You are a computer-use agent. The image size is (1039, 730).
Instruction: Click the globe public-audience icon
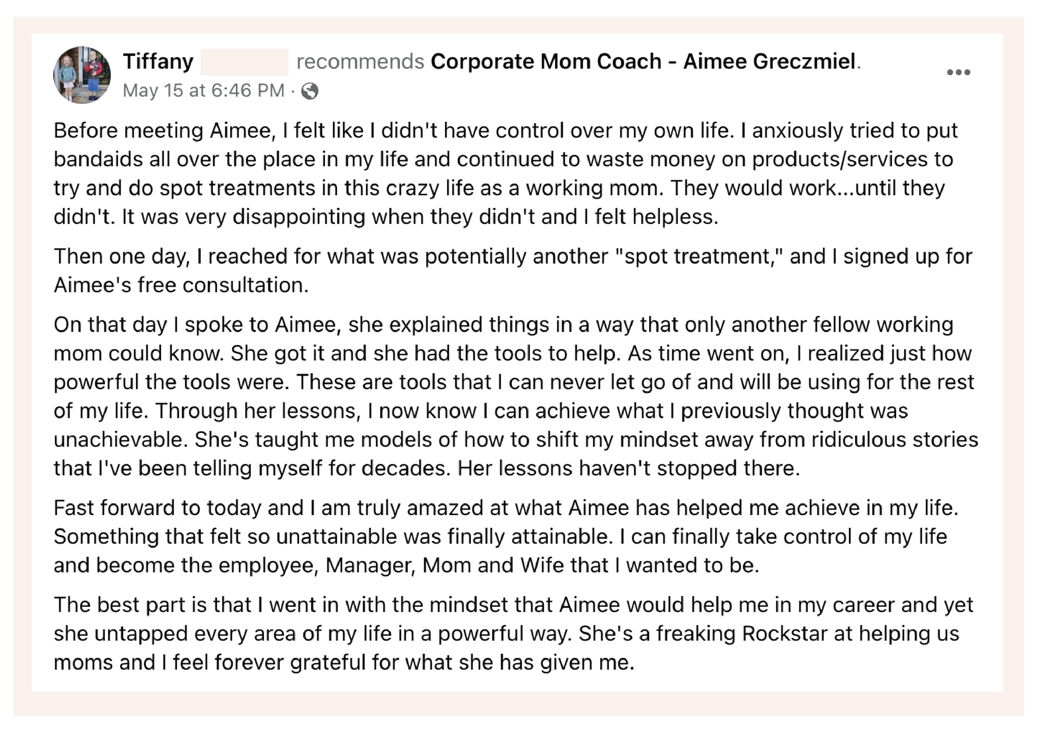pos(310,91)
